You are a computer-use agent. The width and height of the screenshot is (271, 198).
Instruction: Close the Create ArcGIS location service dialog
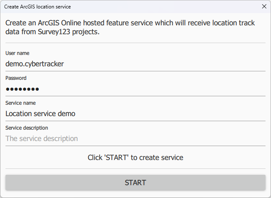264,7
